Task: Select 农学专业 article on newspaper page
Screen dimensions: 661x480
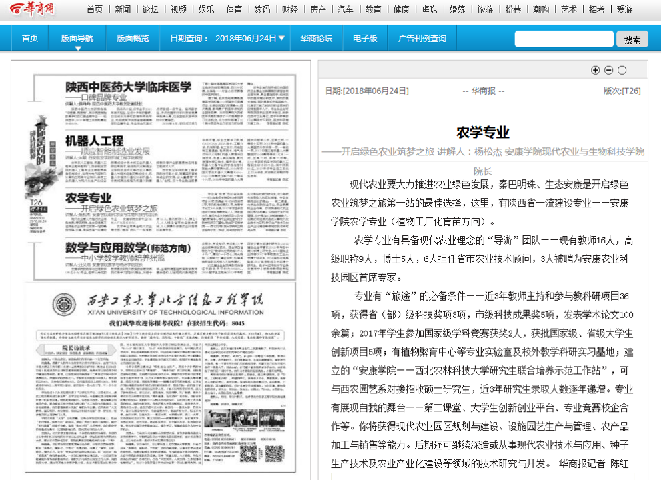Action: 177,212
